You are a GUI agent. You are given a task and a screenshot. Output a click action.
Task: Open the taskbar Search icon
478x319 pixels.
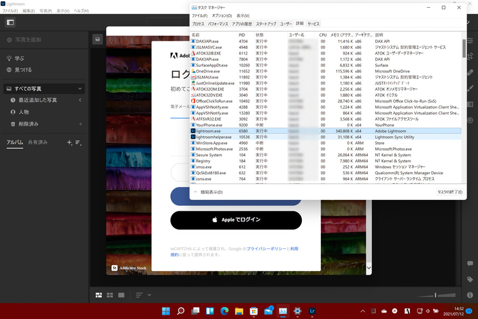(181, 311)
